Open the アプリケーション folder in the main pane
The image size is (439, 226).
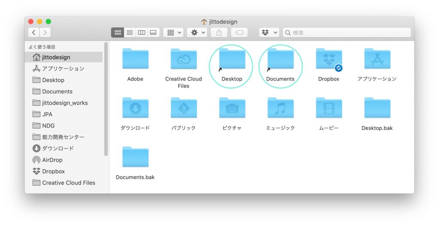tap(377, 59)
